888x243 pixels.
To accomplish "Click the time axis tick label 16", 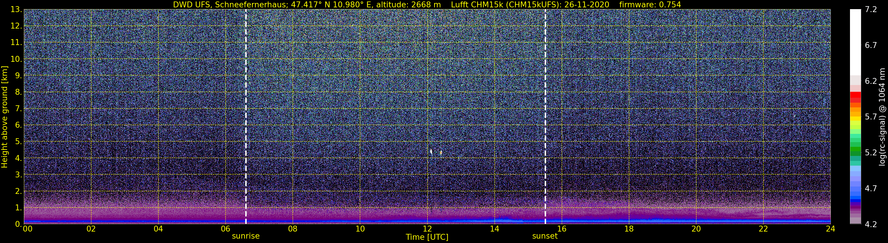I will click(561, 229).
